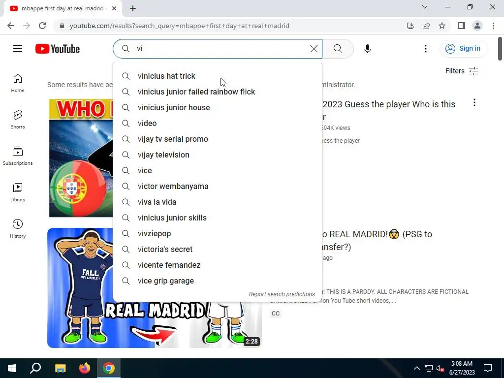Open the Filters options

pyautogui.click(x=462, y=71)
